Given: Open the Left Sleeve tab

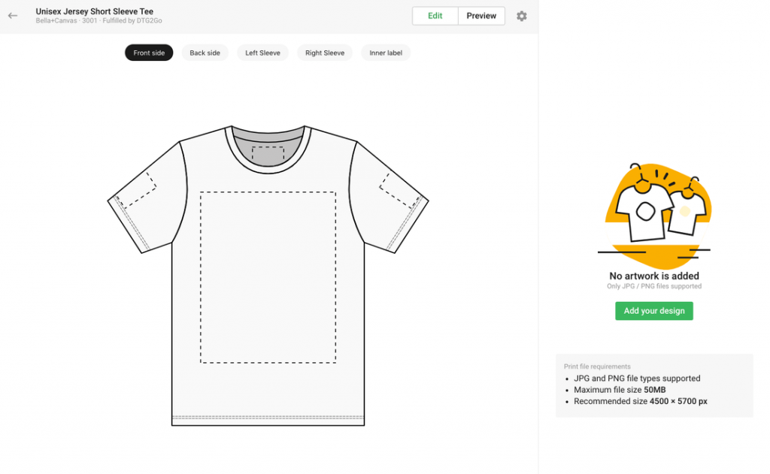Looking at the screenshot, I should 262,53.
